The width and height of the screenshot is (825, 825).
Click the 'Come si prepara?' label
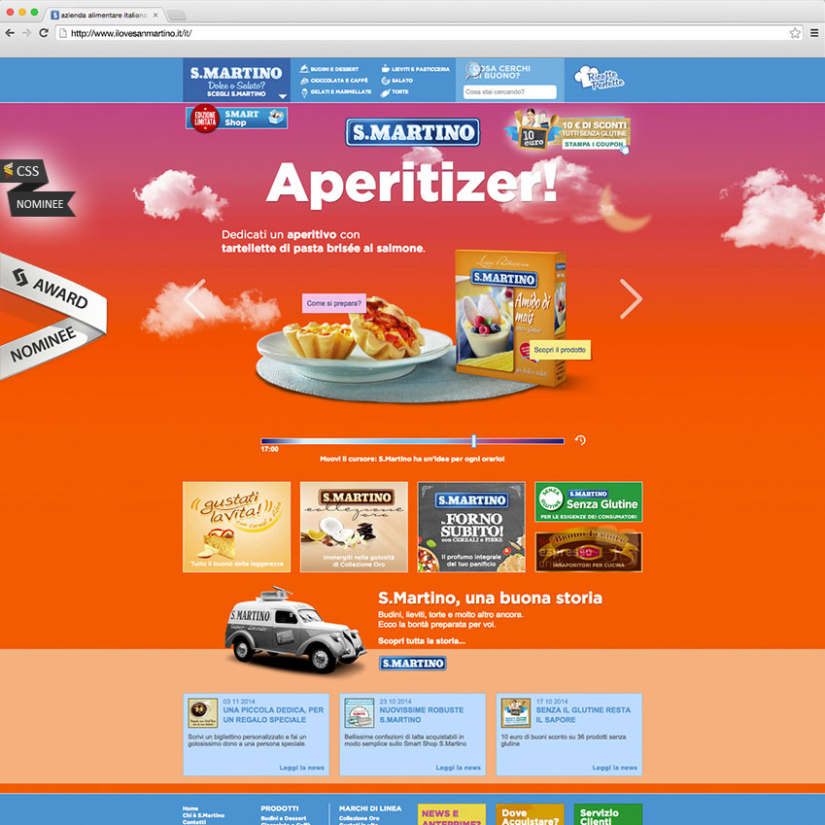click(333, 303)
